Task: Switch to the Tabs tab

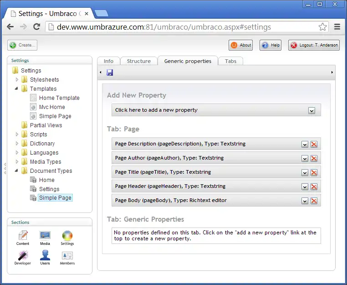Action: coord(230,61)
